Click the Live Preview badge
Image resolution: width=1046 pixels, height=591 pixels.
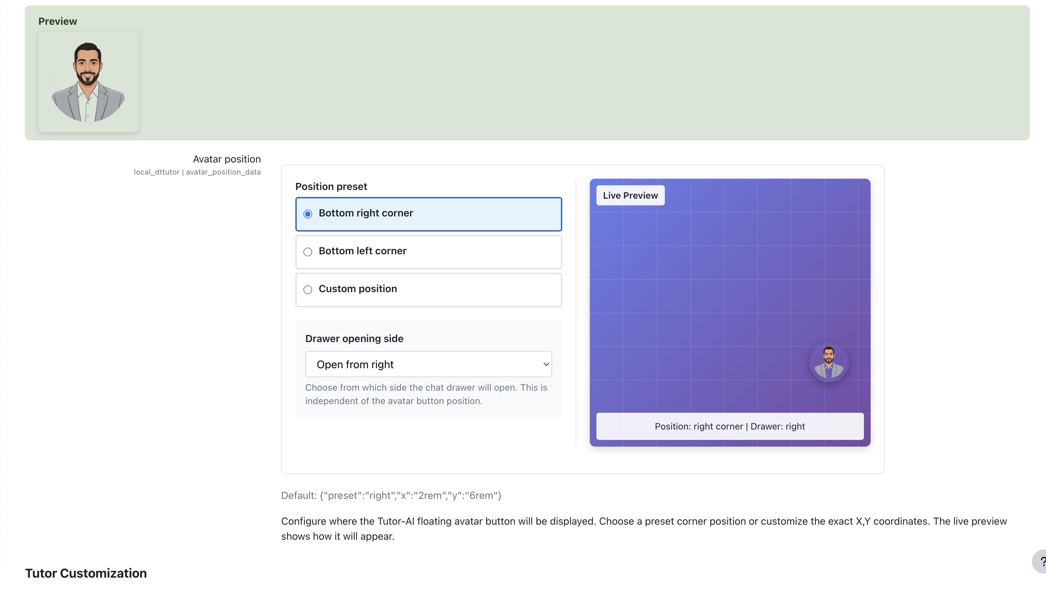coord(630,196)
